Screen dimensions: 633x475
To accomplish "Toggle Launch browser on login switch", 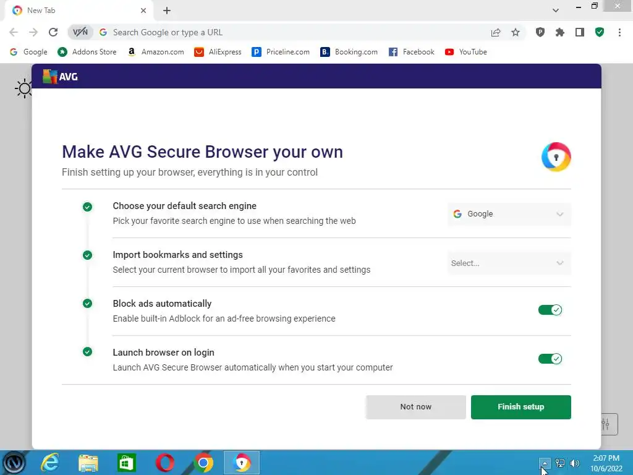I will click(550, 359).
